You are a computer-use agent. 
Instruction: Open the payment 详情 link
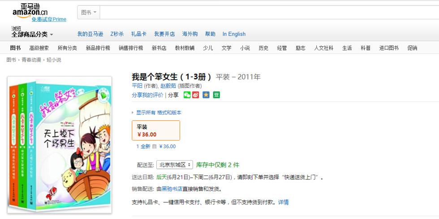[x=283, y=202]
